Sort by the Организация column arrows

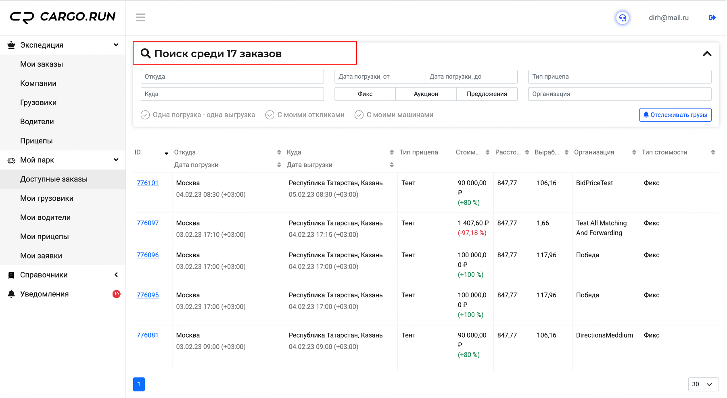634,152
